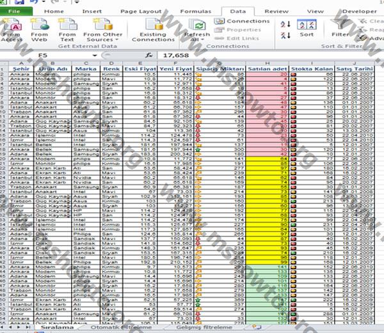Go to the last sheet with navigation arrow
Viewport: 384px width, 333px height.
[x=28, y=327]
